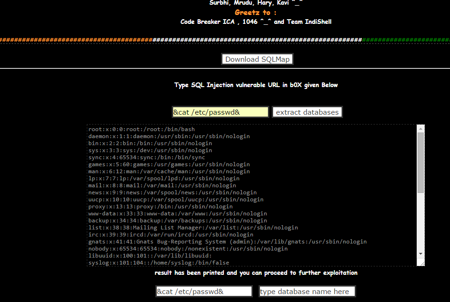
Task: Click the Download SQLMap button
Action: point(257,59)
